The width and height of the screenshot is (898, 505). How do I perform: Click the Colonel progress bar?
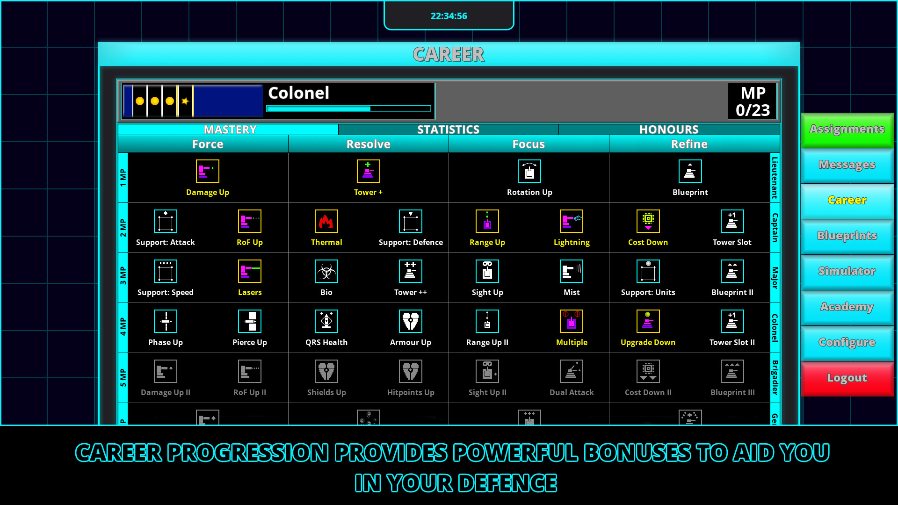(348, 108)
